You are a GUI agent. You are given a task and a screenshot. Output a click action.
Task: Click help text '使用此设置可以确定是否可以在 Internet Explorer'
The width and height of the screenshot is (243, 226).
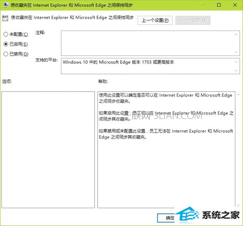coord(146,95)
